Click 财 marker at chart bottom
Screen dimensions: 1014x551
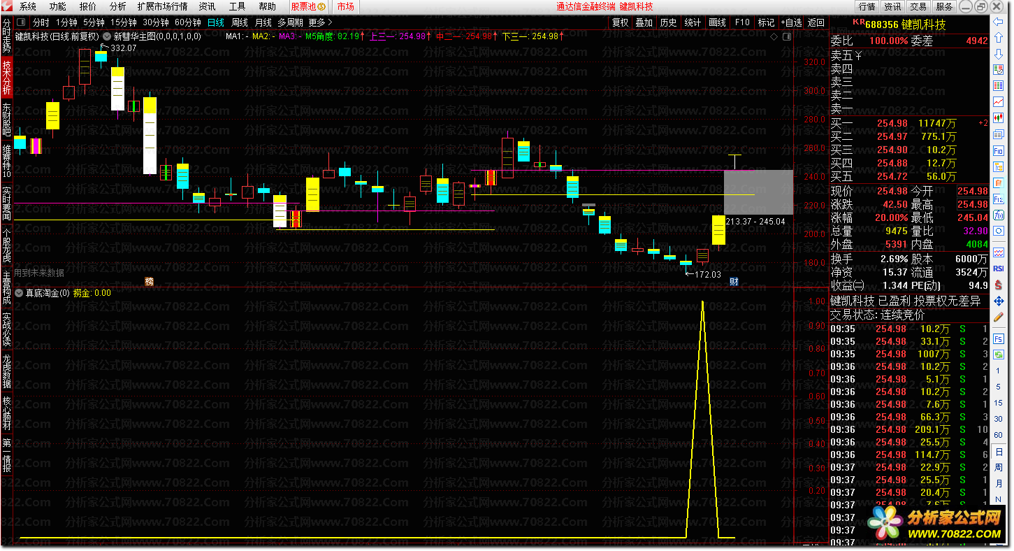pos(734,281)
